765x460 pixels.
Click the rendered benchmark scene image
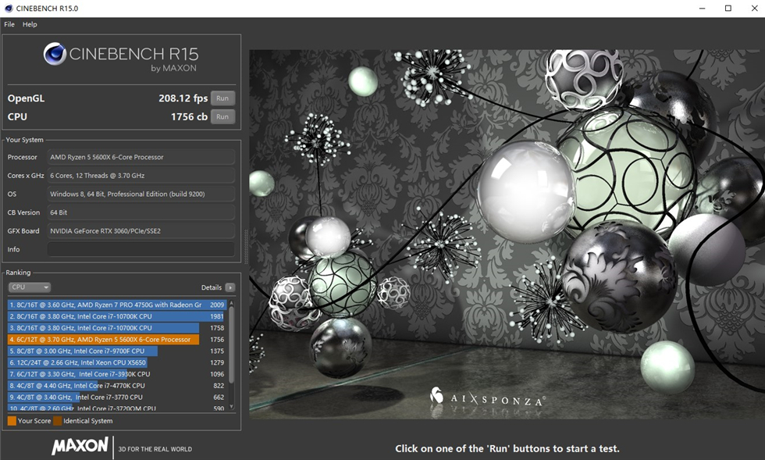(507, 234)
